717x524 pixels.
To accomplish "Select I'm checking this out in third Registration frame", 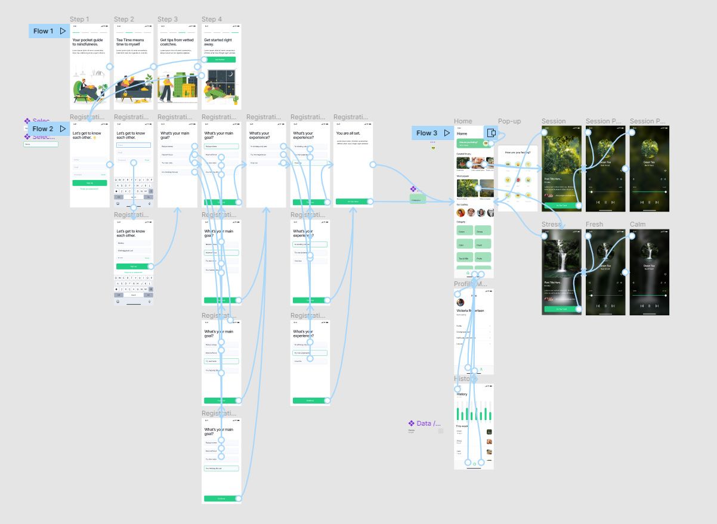I will click(177, 172).
